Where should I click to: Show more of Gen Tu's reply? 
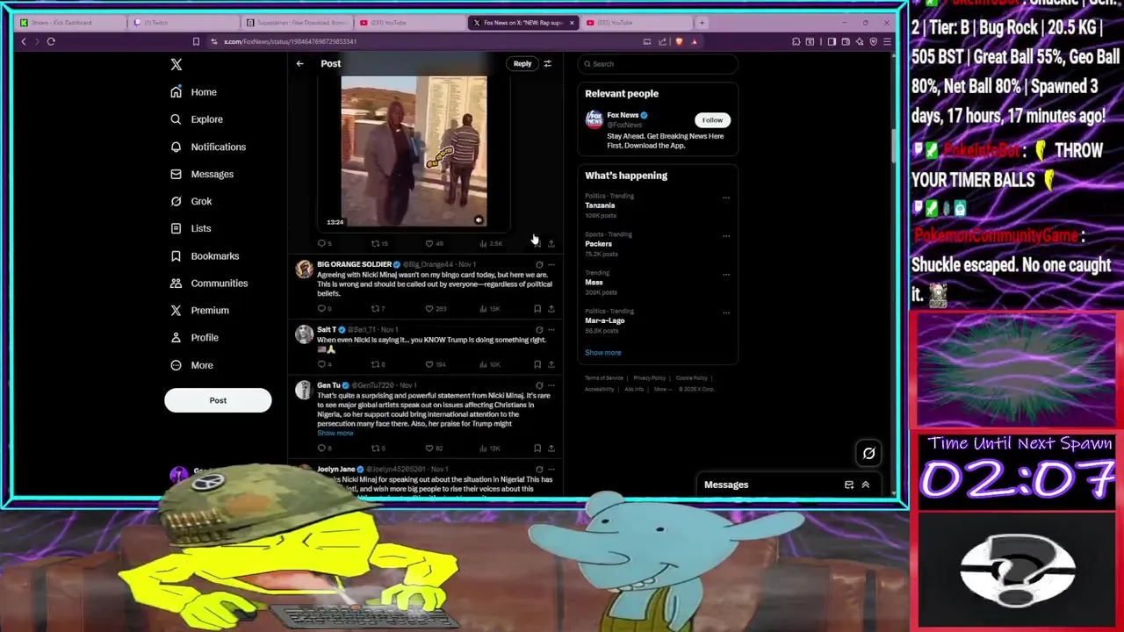pyautogui.click(x=335, y=433)
